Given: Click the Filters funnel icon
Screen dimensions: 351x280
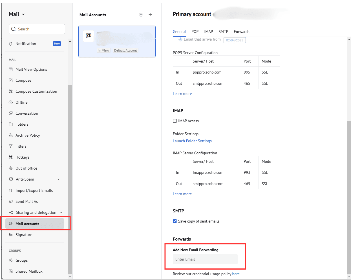Looking at the screenshot, I should (x=11, y=146).
